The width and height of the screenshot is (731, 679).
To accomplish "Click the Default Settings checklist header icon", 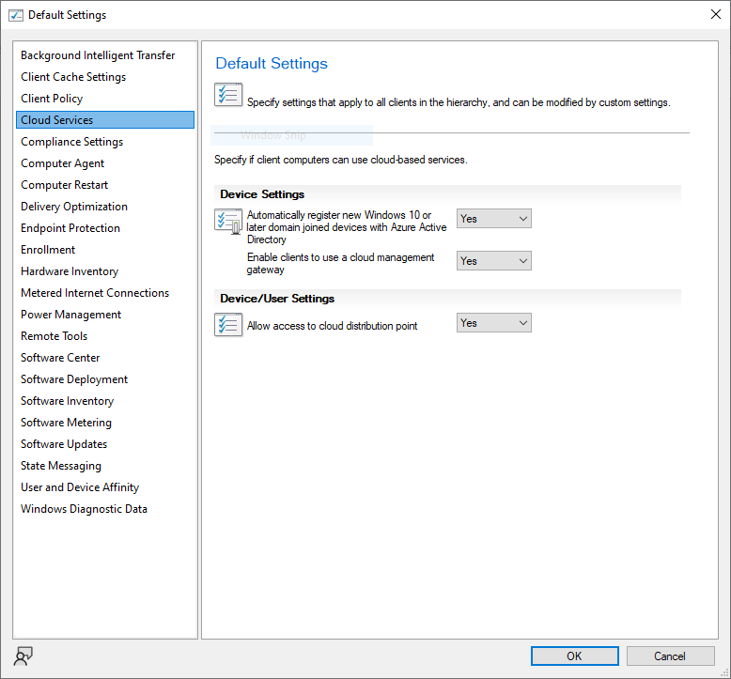I will click(228, 95).
